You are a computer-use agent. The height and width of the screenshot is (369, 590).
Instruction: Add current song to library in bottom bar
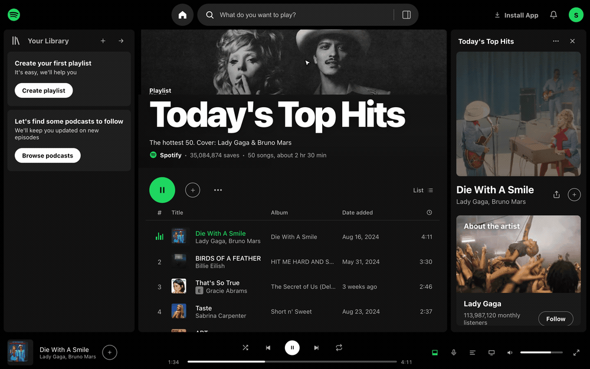point(110,352)
